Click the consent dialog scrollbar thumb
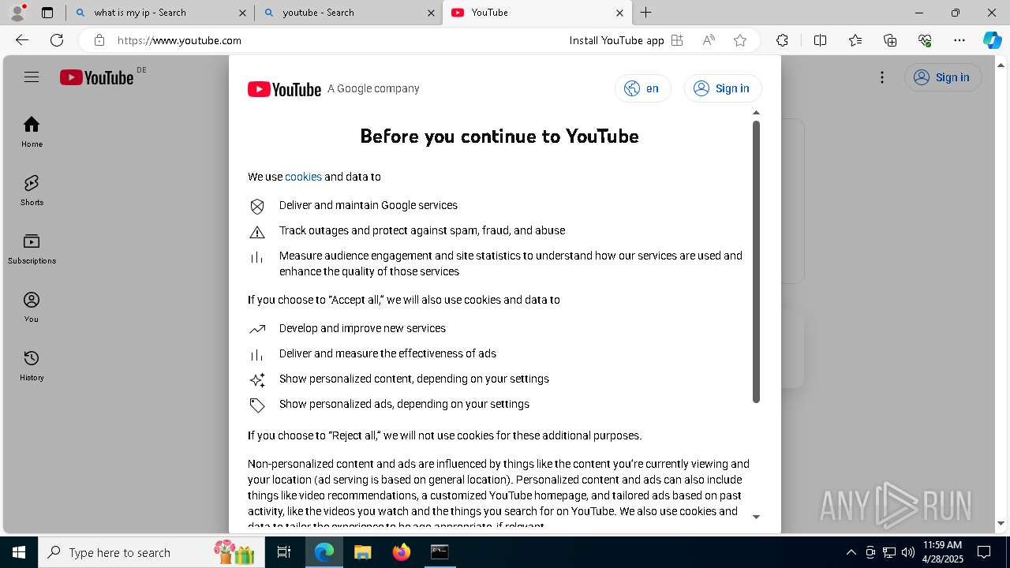The height and width of the screenshot is (568, 1010). 756,261
